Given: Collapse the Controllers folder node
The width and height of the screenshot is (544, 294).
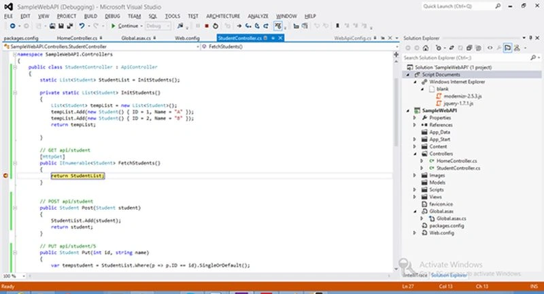Looking at the screenshot, I should (415, 153).
